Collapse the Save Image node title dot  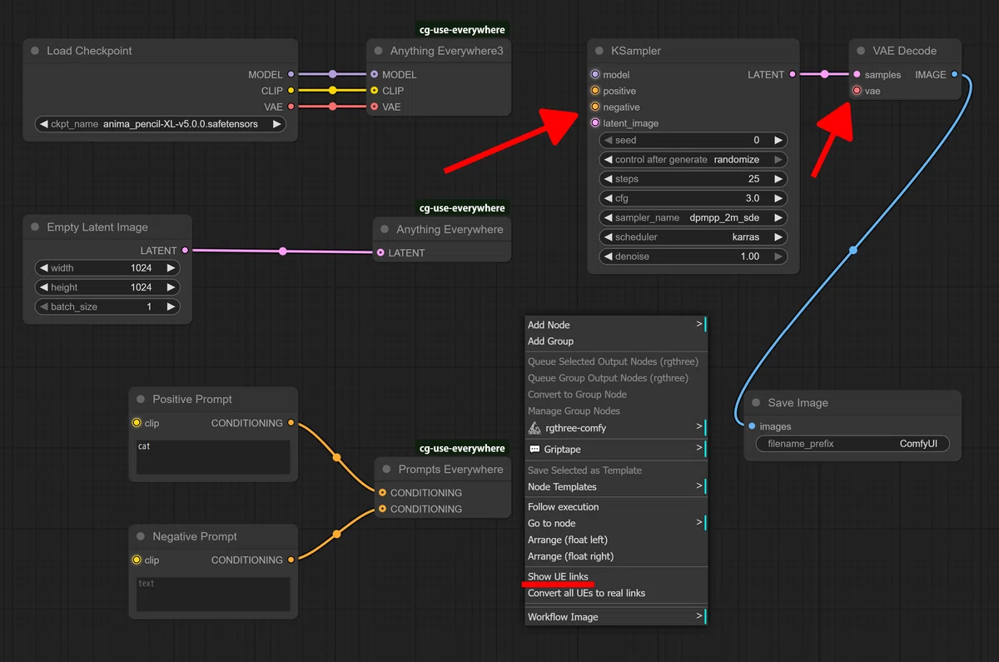[756, 403]
